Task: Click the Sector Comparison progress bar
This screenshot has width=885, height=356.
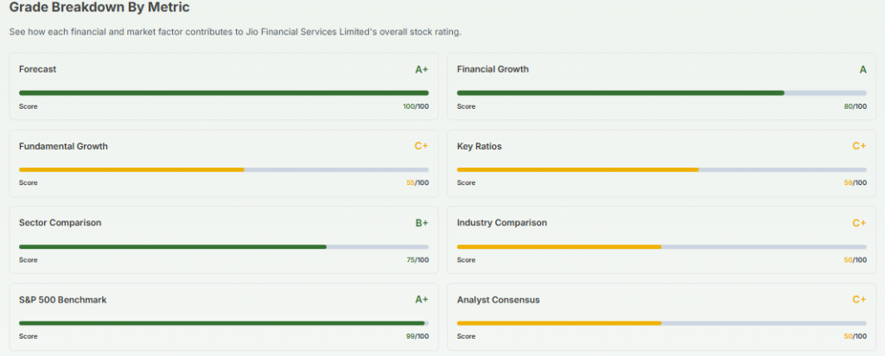Action: [x=224, y=247]
